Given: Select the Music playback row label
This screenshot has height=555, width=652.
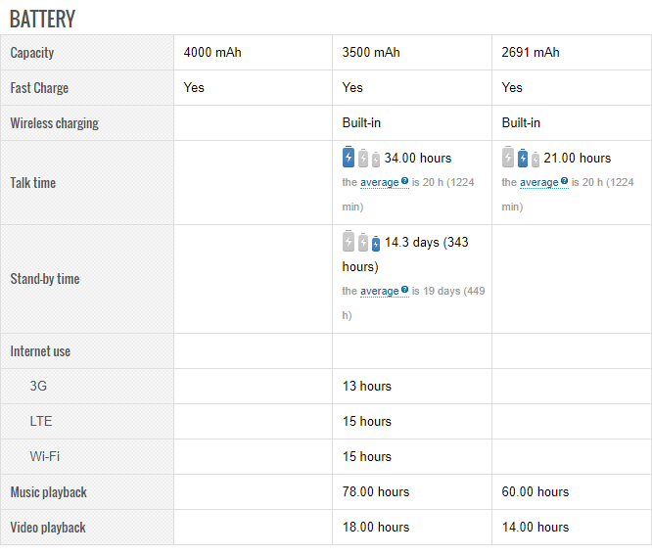Looking at the screenshot, I should 49,492.
